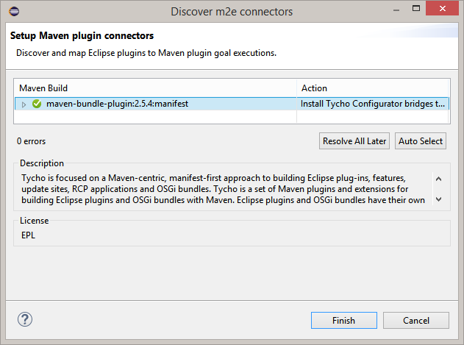464x345 pixels.
Task: Open the help question mark icon
Action: (x=25, y=319)
